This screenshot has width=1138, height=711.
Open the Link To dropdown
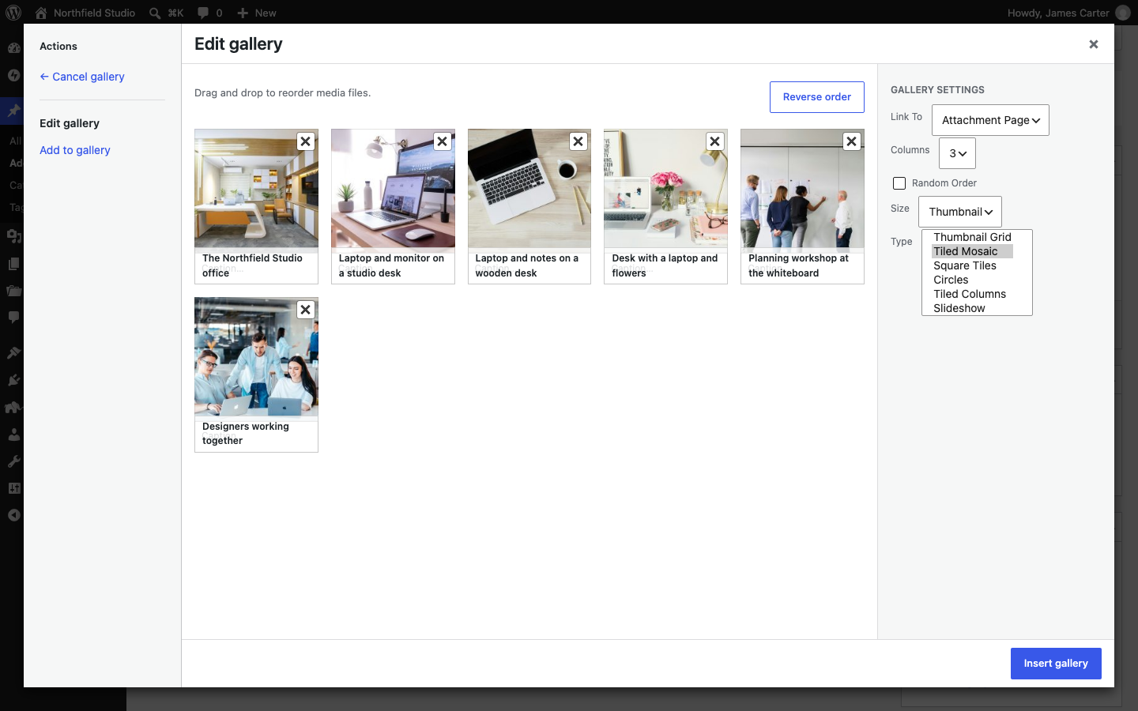(x=990, y=120)
